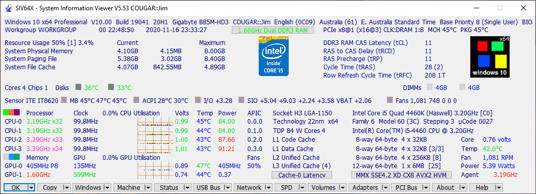Viewport: 536px width, 194px height.
Task: Click the Help button label
Action: pyautogui.click(x=482, y=187)
